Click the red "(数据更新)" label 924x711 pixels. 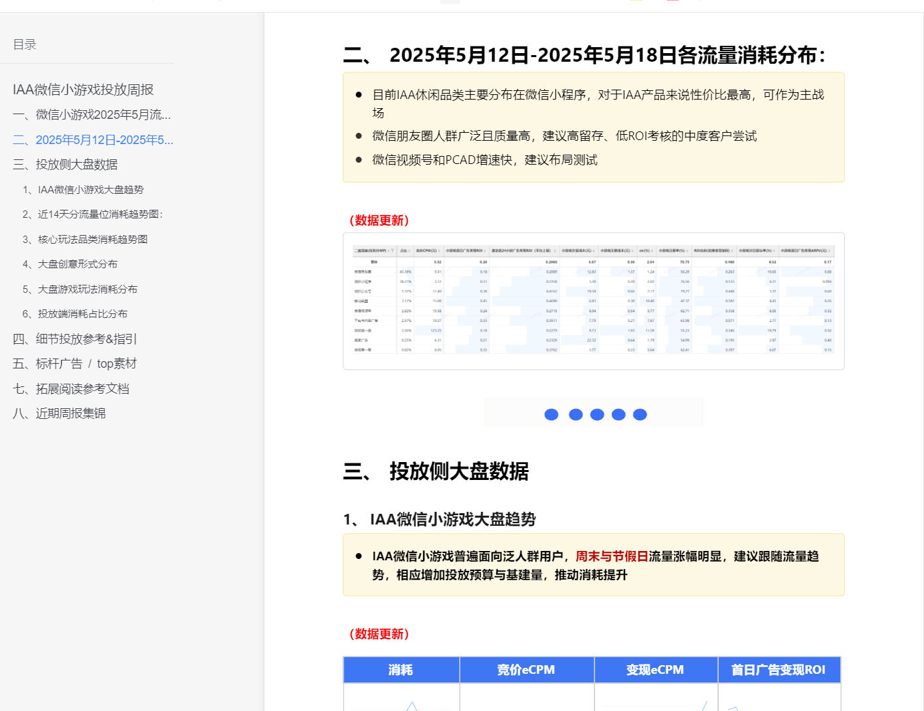click(379, 220)
